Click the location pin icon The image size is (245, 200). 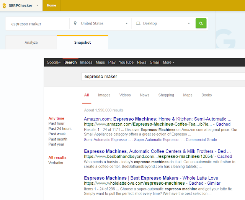(x=75, y=23)
